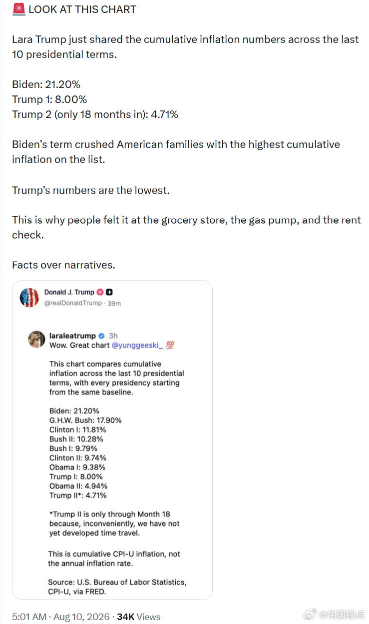View the 34K Views count
The image size is (369, 624).
point(139,616)
